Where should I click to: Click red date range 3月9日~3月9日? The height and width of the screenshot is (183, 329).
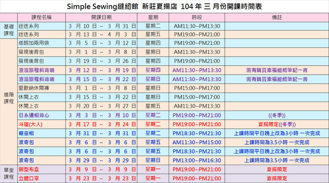(102, 170)
